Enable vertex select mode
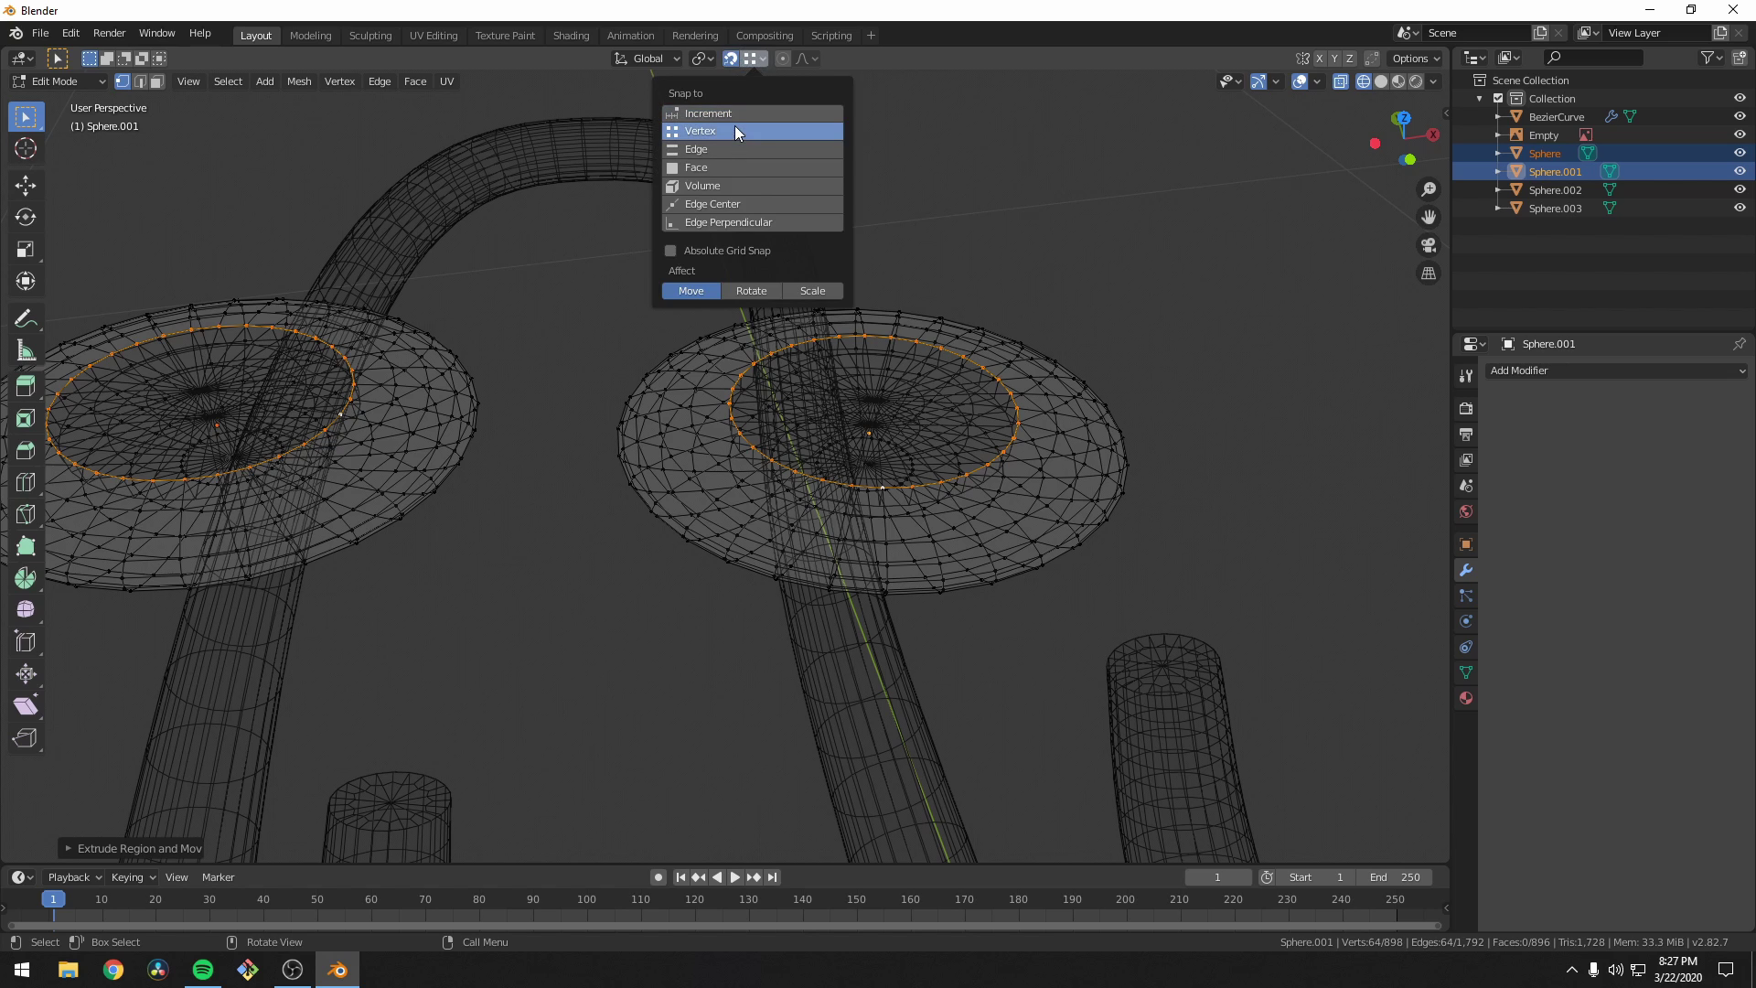Viewport: 1756px width, 988px height. point(122,81)
